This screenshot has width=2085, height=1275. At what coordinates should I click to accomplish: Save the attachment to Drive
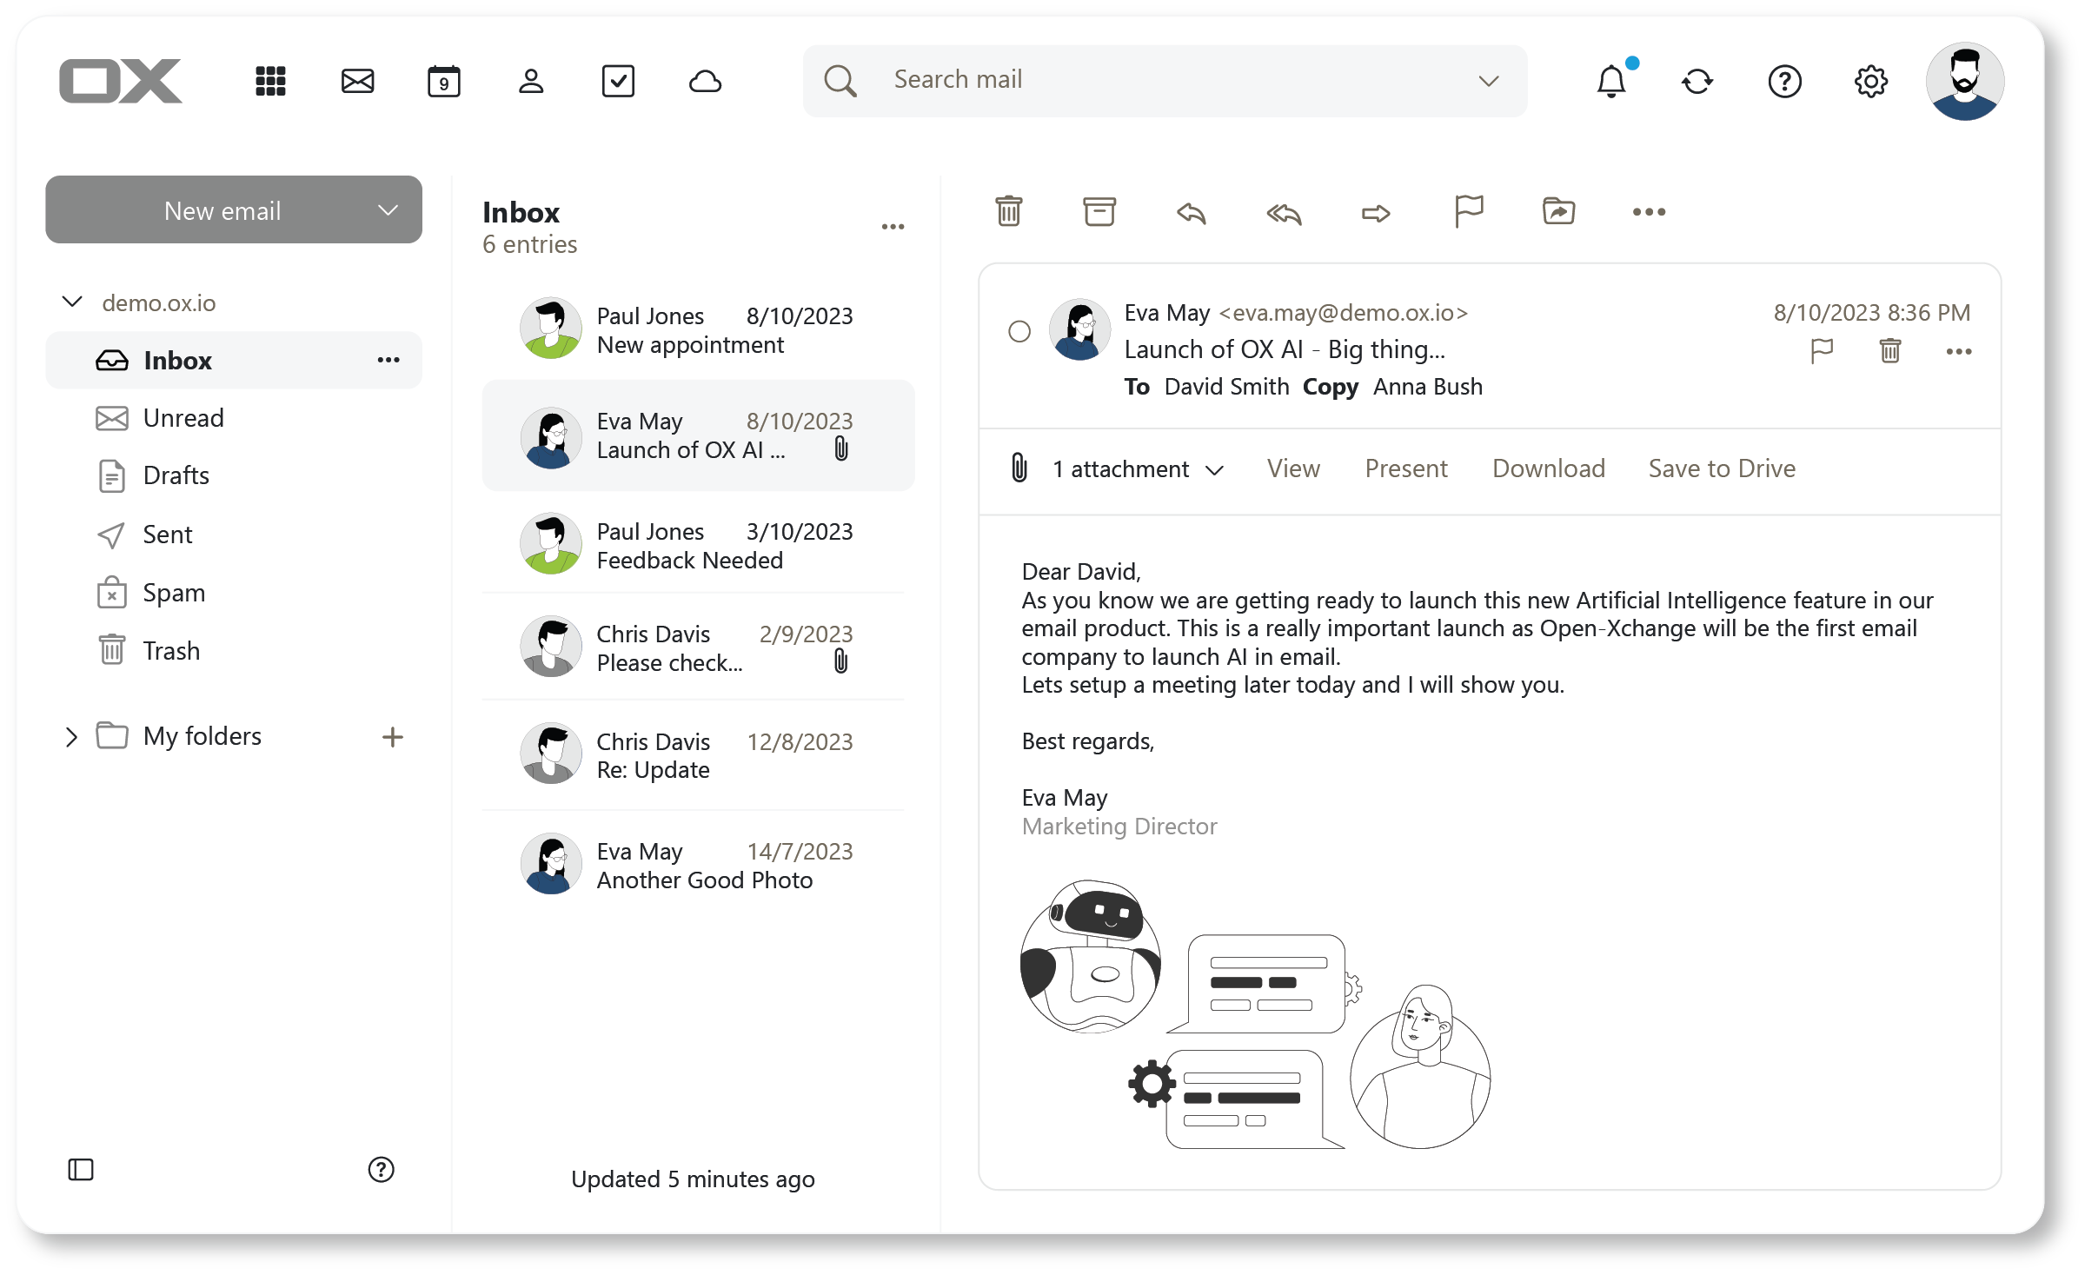click(x=1722, y=468)
